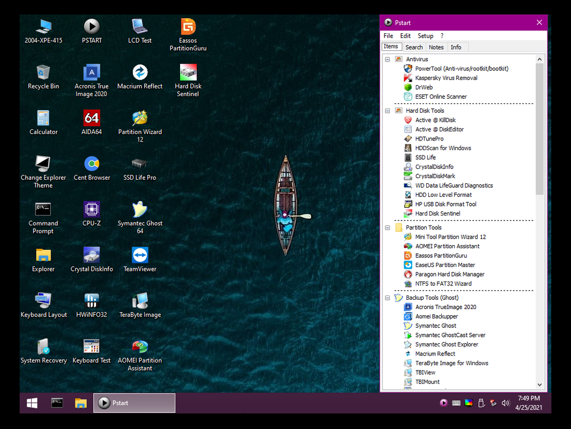Launch Acronis True Image 2020 desktop icon
This screenshot has height=429, width=571.
(91, 81)
